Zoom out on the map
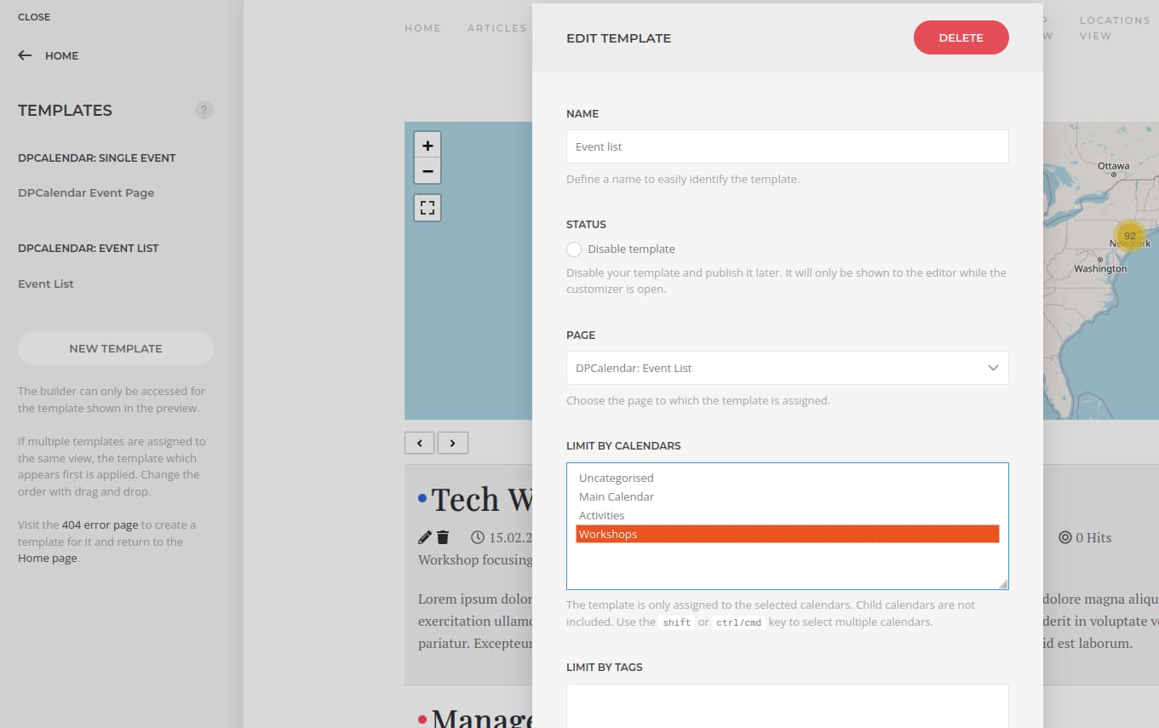The height and width of the screenshot is (728, 1159). [427, 171]
